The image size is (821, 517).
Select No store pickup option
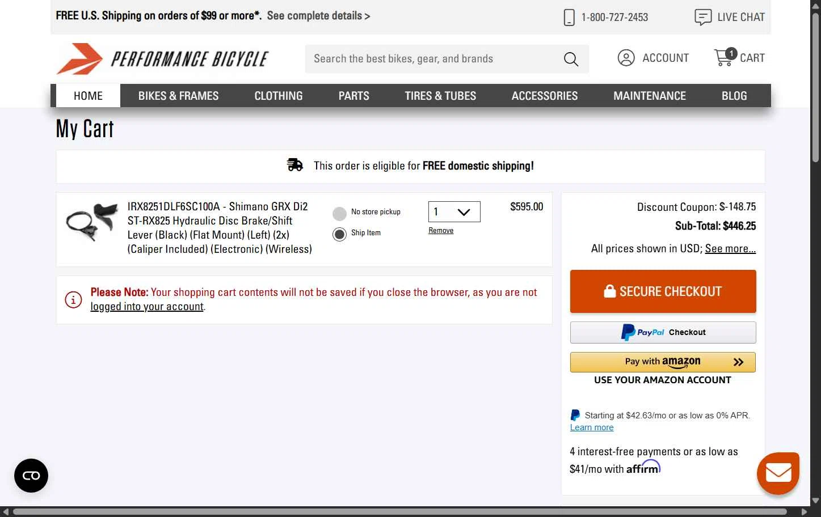pos(339,214)
